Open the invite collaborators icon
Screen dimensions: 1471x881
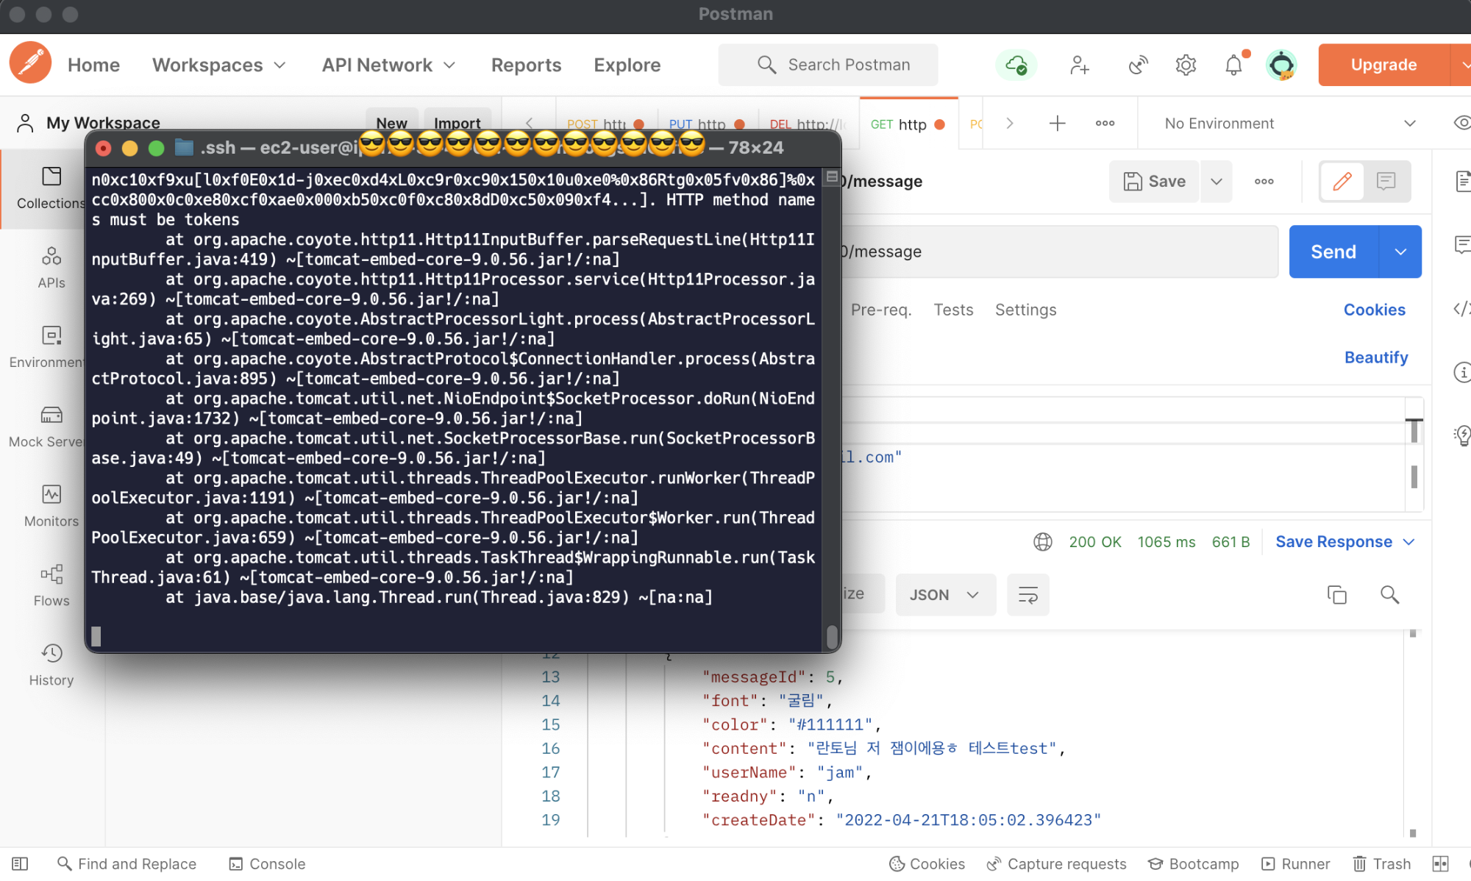[1079, 65]
